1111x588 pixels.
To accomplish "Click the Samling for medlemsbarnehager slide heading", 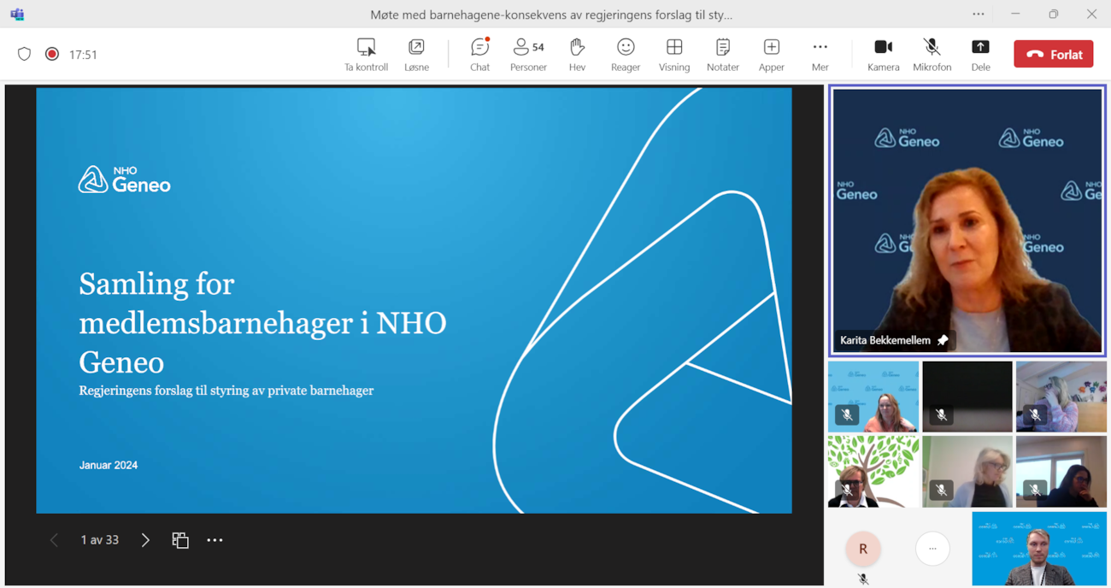I will pyautogui.click(x=262, y=322).
